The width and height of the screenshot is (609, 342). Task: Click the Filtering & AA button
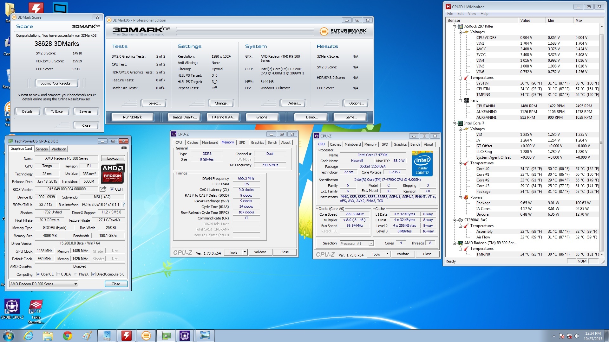point(223,117)
